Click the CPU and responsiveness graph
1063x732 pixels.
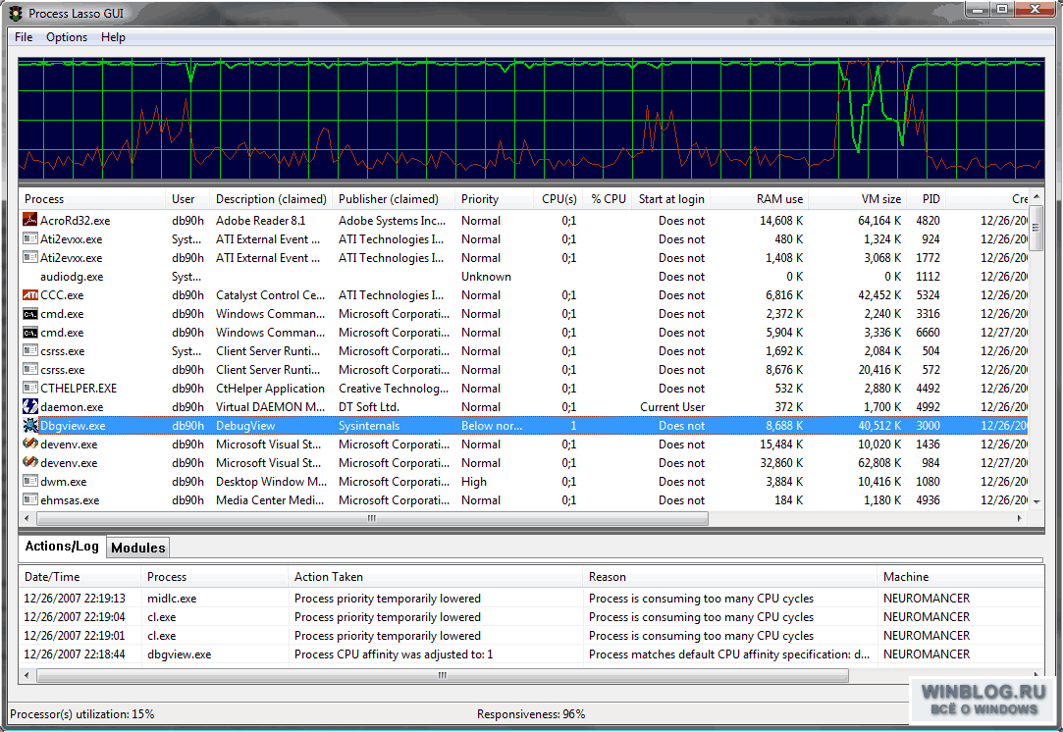click(532, 119)
